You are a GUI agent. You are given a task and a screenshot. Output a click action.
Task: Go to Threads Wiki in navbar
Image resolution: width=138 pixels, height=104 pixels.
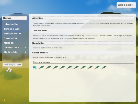(12, 29)
